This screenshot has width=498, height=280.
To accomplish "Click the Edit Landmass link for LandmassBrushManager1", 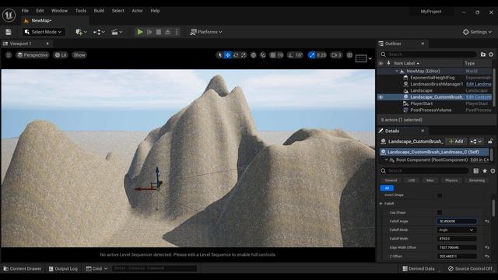I will coord(479,84).
